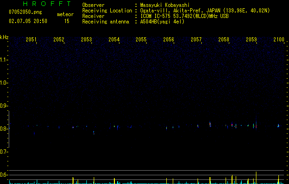Click observer name Masayuki Kobayashi
Screen dimensions: 289x184
pos(165,5)
